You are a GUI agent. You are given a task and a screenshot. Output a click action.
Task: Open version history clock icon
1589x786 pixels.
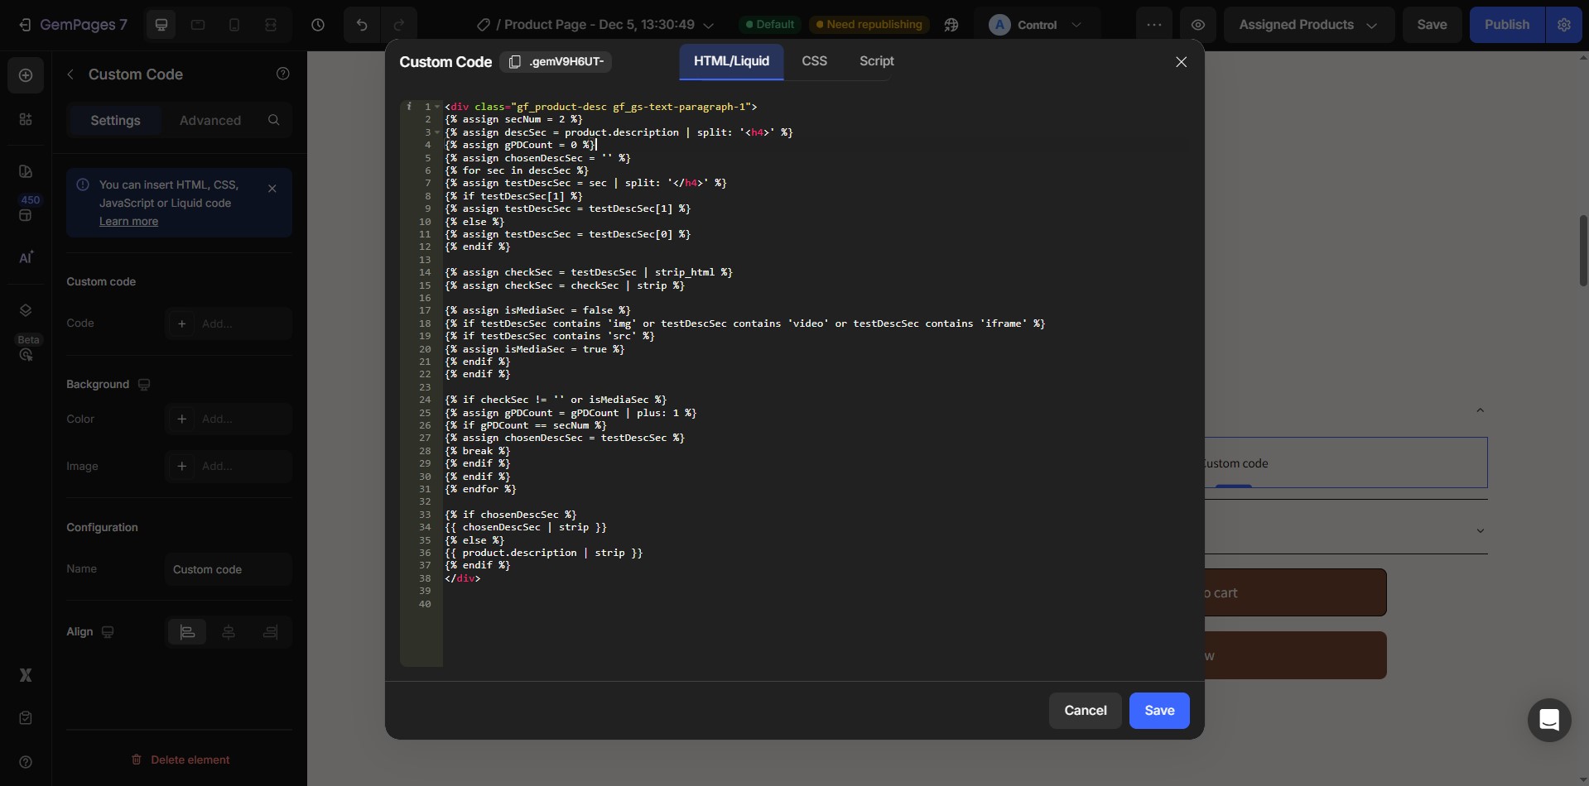click(318, 25)
